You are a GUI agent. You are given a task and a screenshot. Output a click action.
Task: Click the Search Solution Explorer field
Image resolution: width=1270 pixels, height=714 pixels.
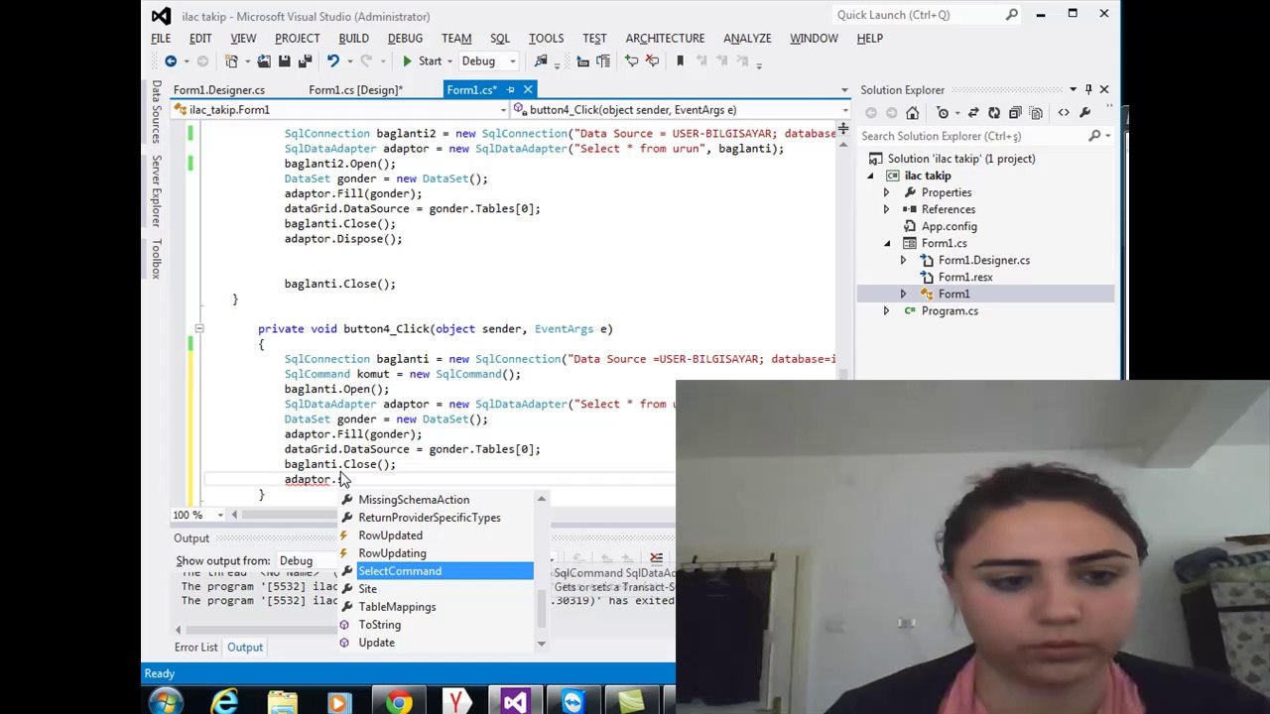point(972,136)
